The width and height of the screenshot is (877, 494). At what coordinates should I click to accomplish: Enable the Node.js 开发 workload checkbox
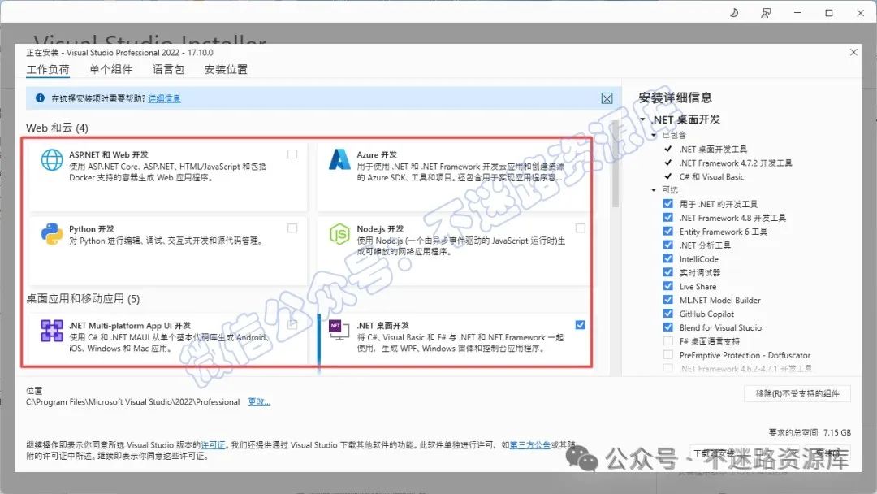coord(581,227)
